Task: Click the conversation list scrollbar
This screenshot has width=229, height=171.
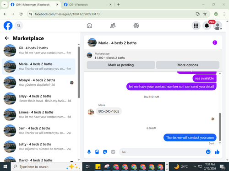Action: tap(79, 72)
